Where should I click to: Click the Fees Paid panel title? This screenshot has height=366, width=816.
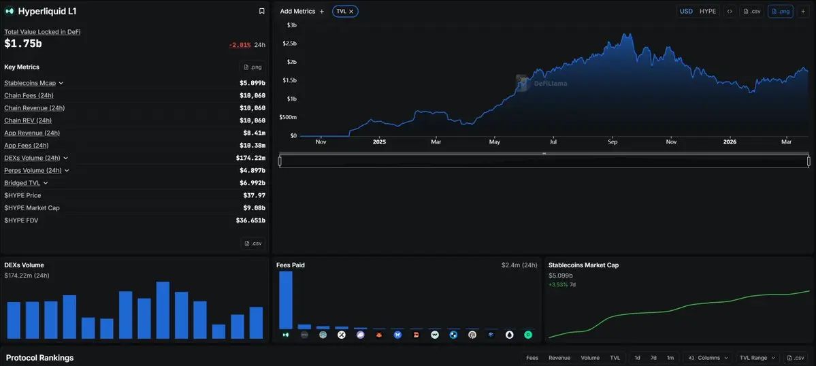click(291, 265)
